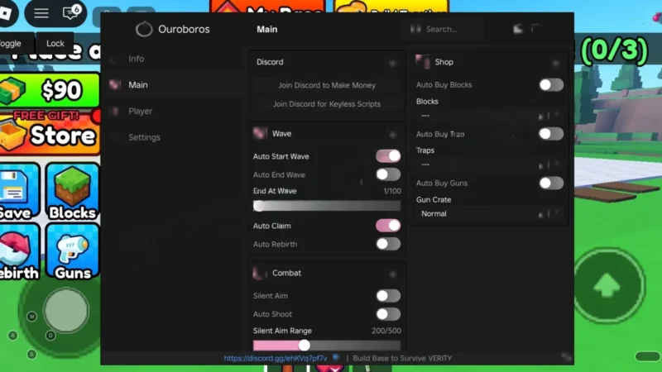Click the icon beside the Combat header

260,273
